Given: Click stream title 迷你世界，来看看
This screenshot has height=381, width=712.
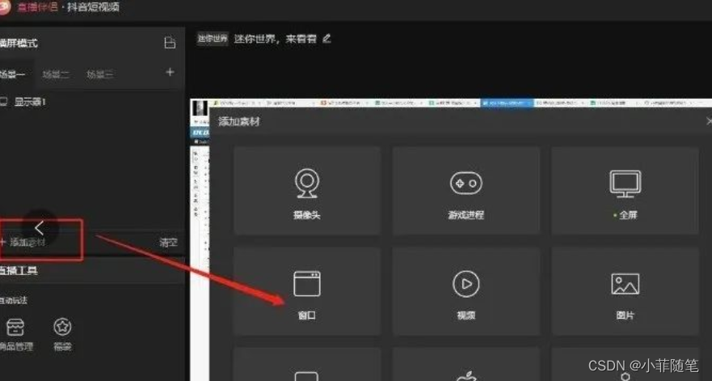Looking at the screenshot, I should pyautogui.click(x=275, y=39).
